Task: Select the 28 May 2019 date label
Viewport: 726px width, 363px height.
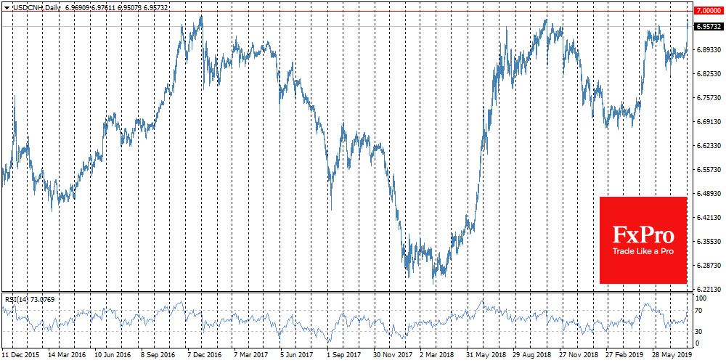Action: point(669,356)
